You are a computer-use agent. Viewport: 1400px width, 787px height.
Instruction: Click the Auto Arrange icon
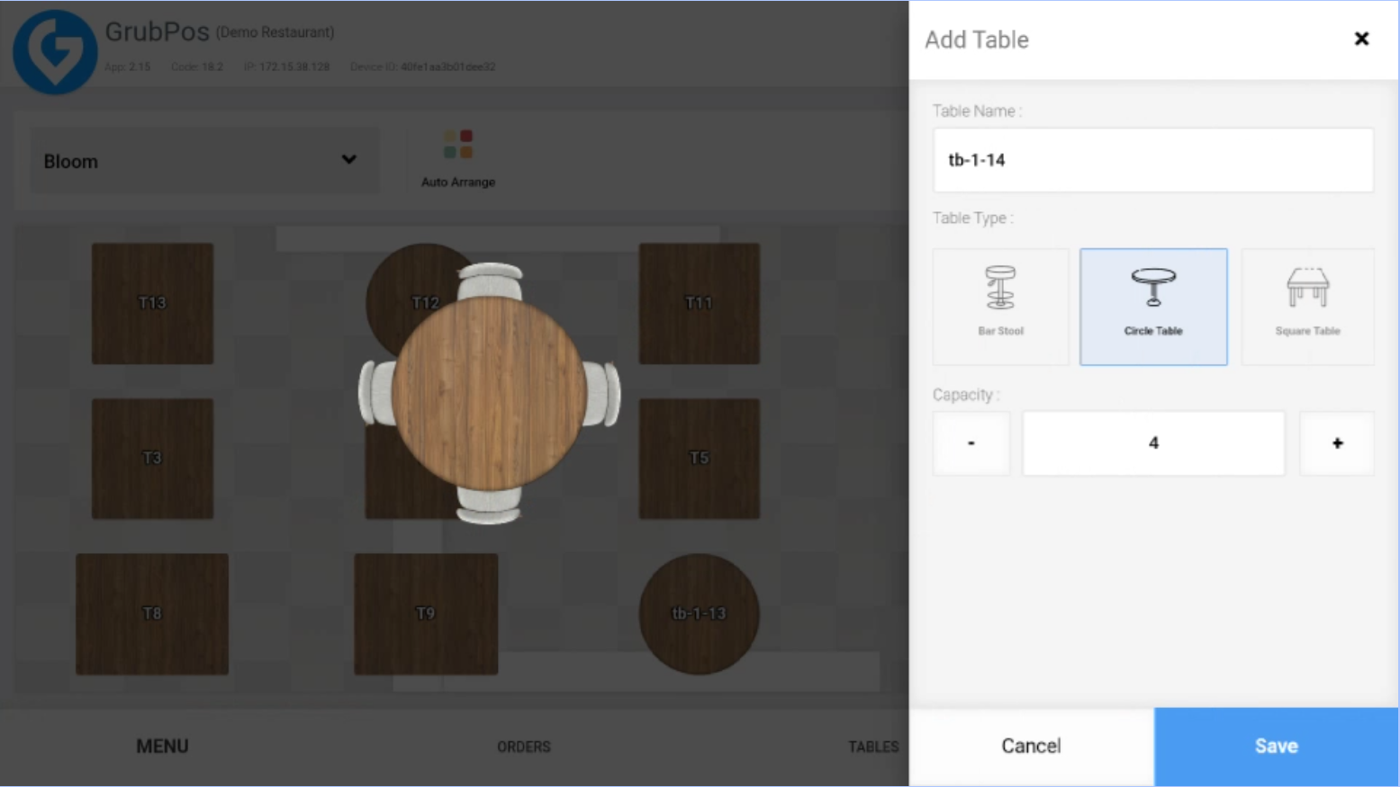(458, 144)
